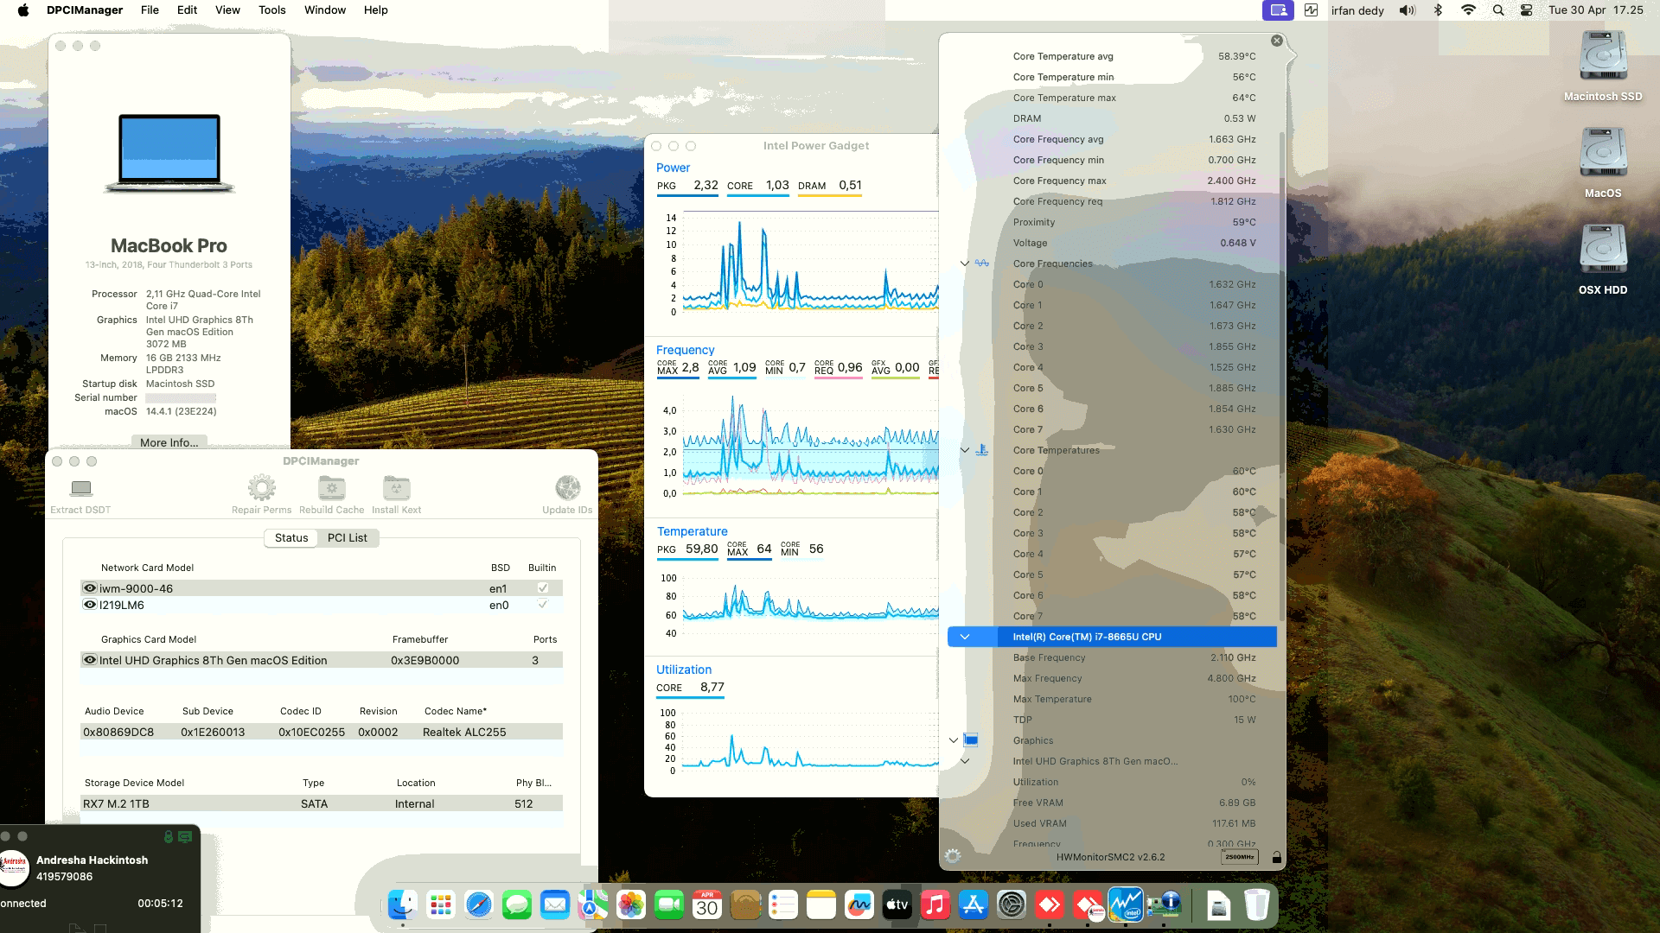Click Update IDs globe icon
The width and height of the screenshot is (1660, 933).
[567, 488]
